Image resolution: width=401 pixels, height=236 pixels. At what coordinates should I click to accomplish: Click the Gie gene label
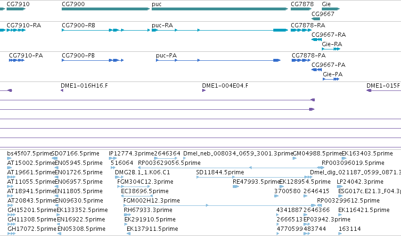pyautogui.click(x=327, y=4)
